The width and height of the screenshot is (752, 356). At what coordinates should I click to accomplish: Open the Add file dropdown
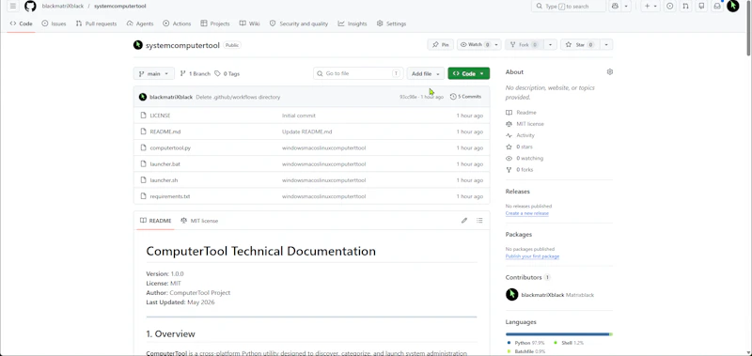coord(426,74)
